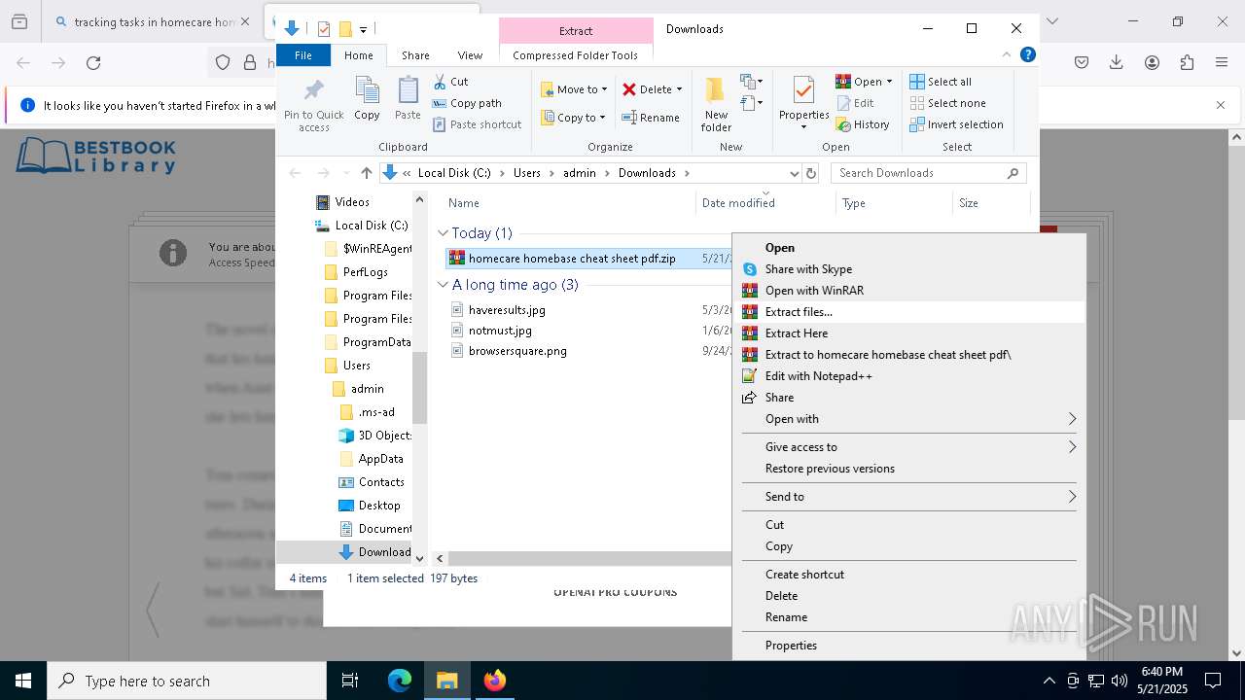Switch to the Share ribbon tab
Image resolution: width=1245 pixels, height=700 pixels.
point(415,55)
